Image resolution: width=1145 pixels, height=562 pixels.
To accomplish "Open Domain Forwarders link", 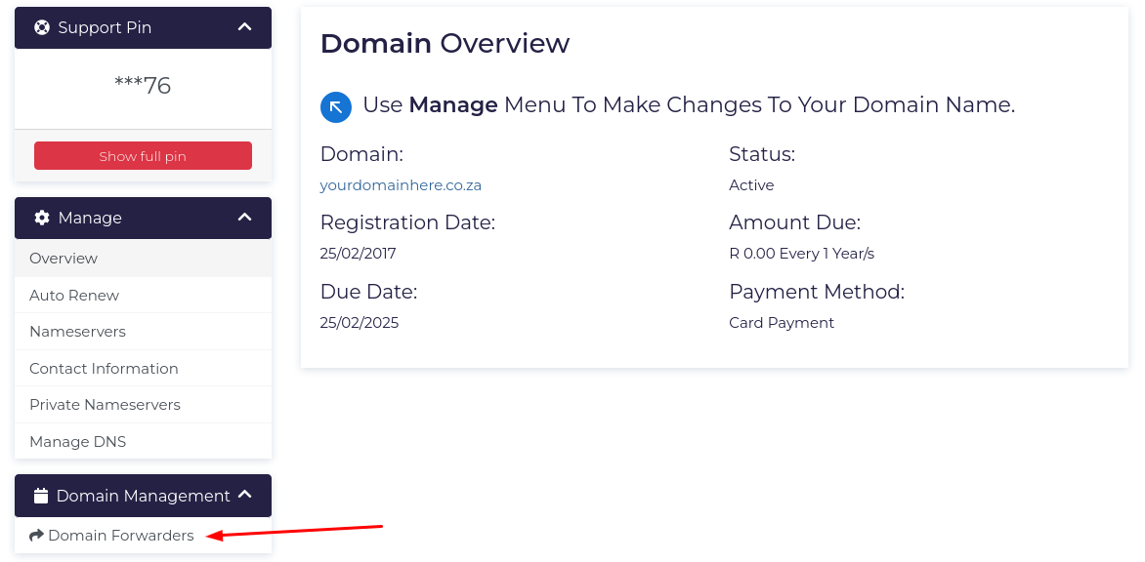I will [121, 536].
